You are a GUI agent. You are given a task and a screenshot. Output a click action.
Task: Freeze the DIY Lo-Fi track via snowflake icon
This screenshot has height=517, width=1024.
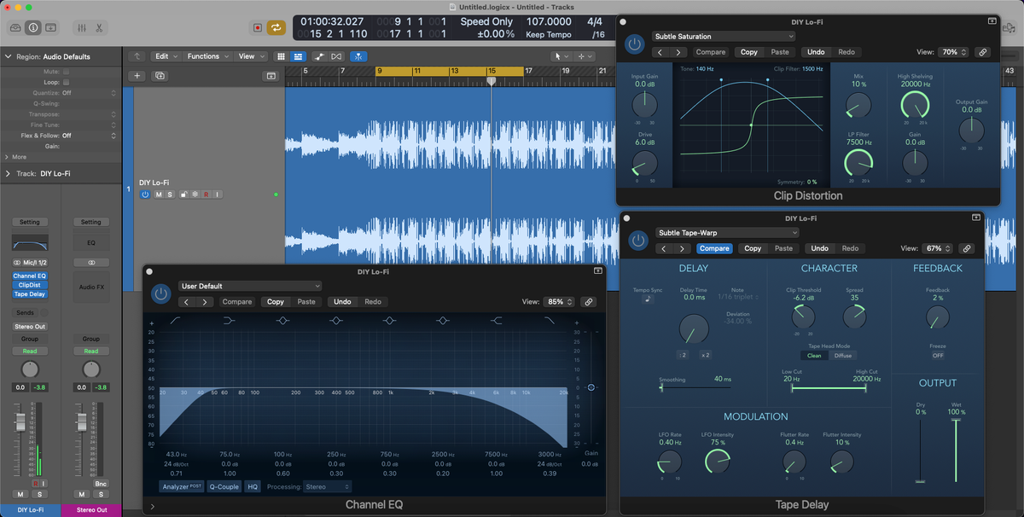point(195,195)
